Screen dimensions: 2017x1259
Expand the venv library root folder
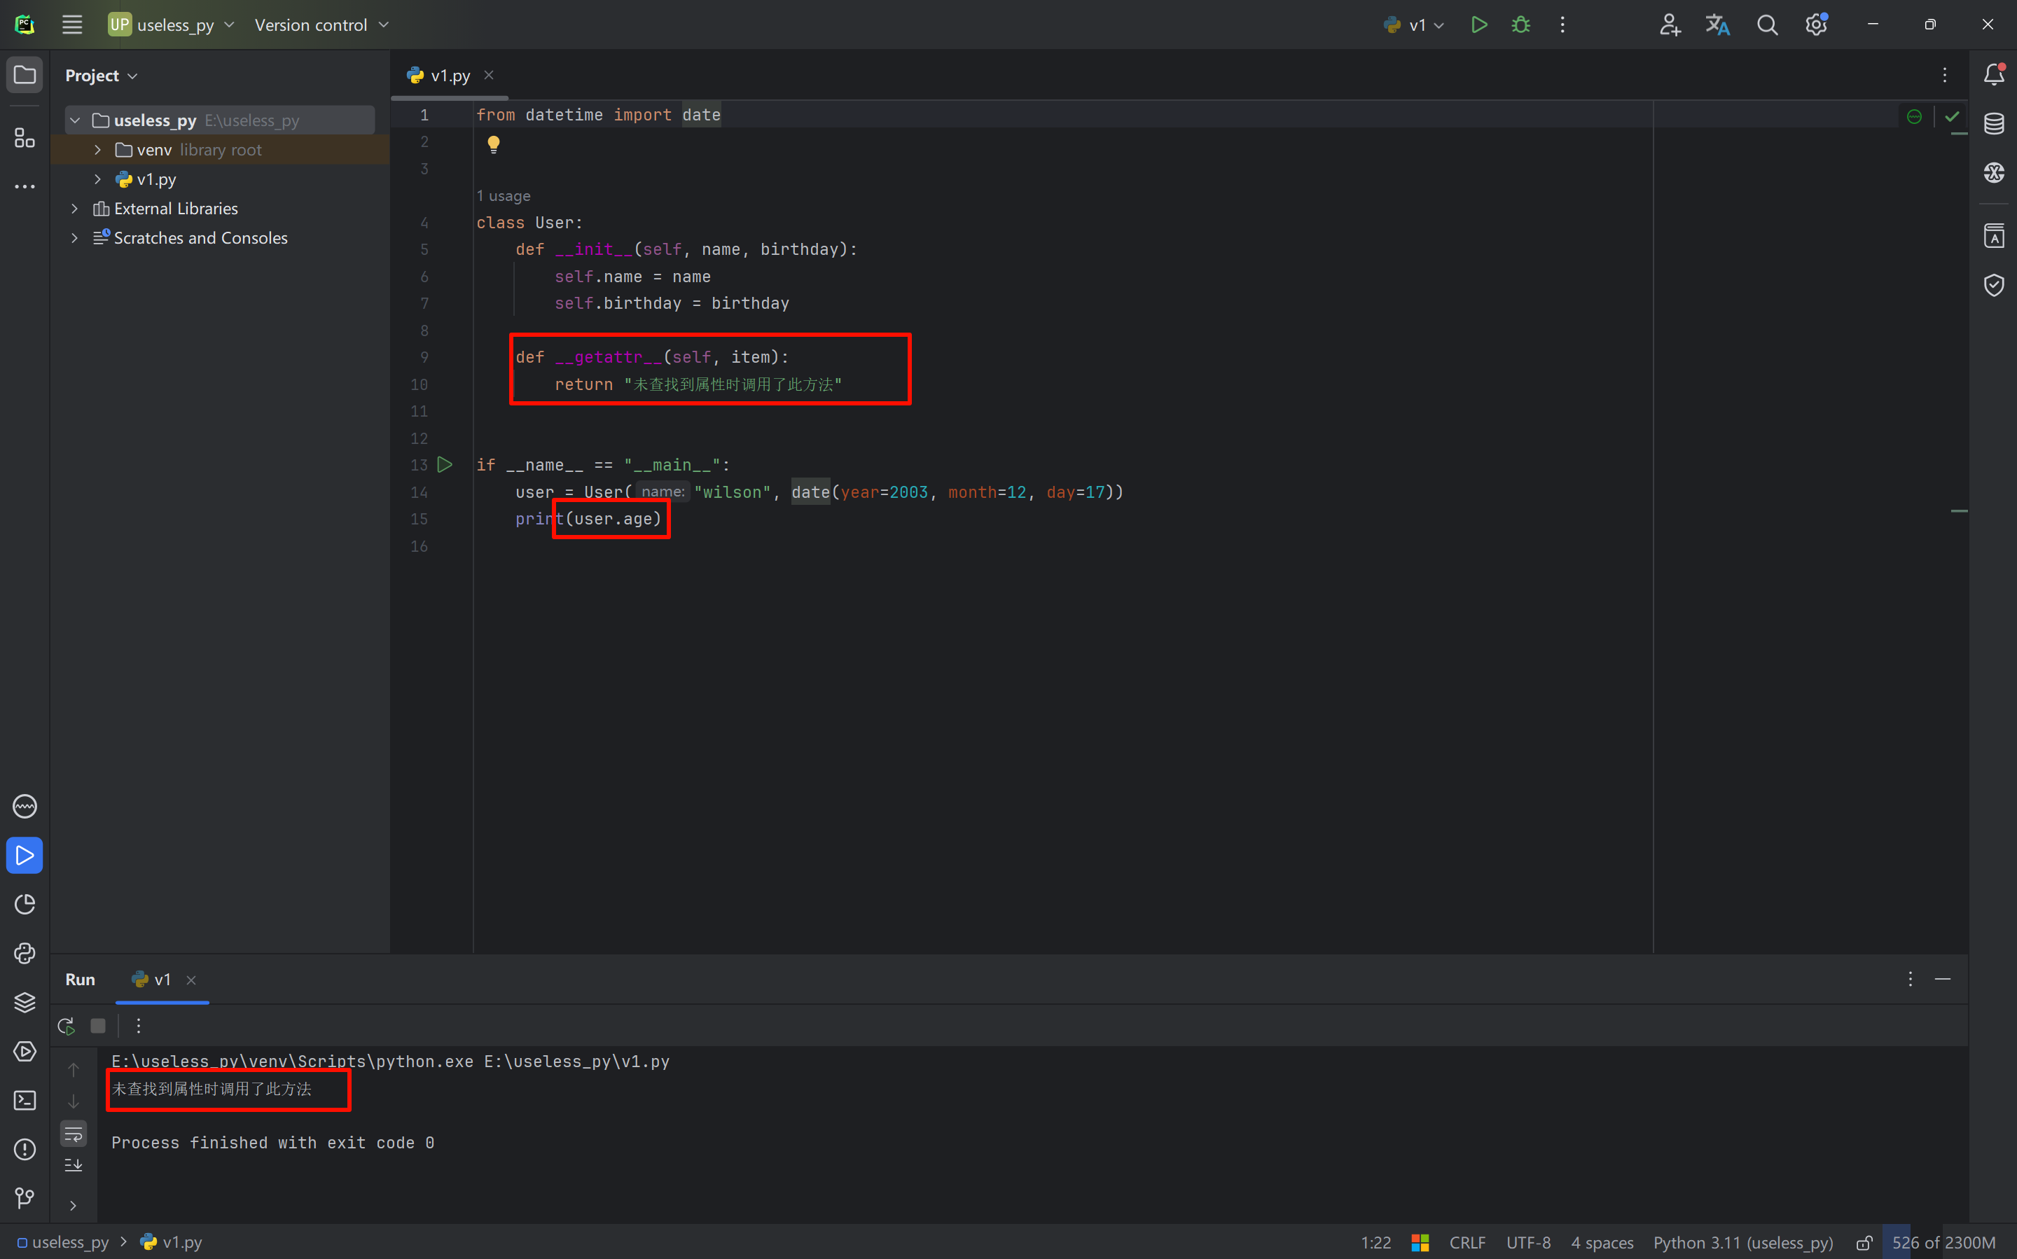(97, 150)
